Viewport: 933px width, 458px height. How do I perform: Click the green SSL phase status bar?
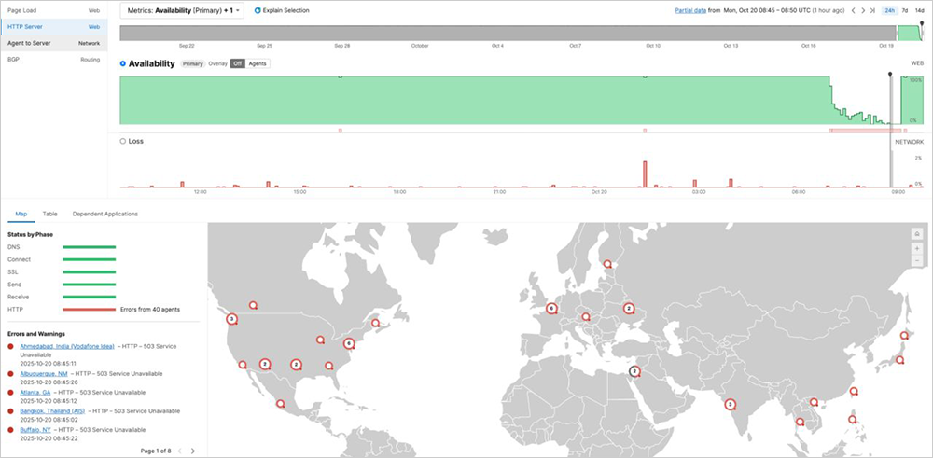tap(90, 271)
